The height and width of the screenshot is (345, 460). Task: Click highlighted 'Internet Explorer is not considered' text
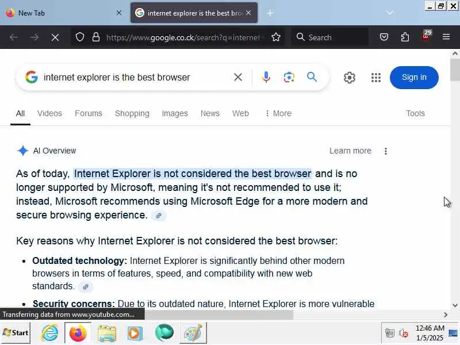(193, 174)
